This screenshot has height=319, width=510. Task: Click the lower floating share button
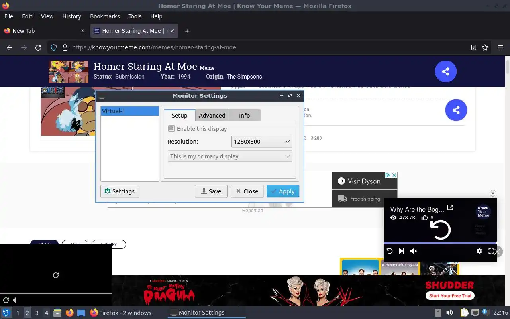tap(456, 110)
